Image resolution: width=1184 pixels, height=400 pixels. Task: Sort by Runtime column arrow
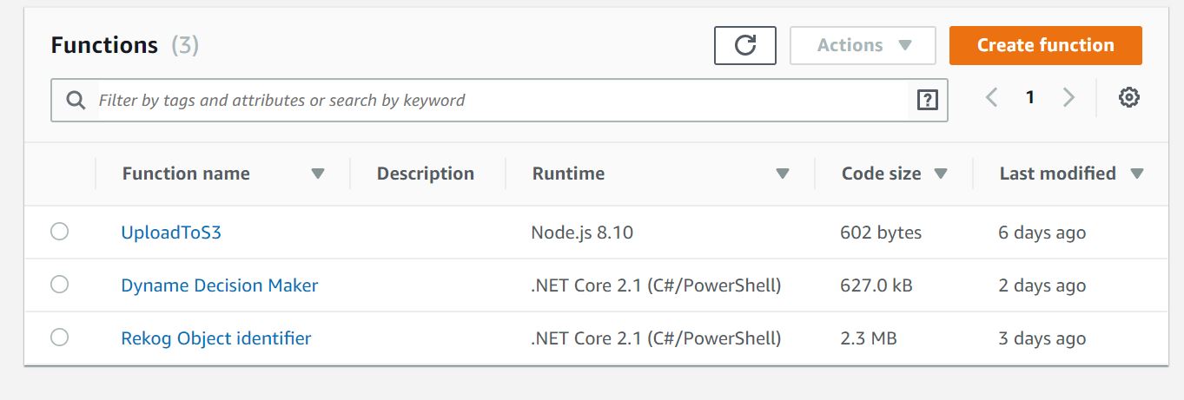(783, 174)
